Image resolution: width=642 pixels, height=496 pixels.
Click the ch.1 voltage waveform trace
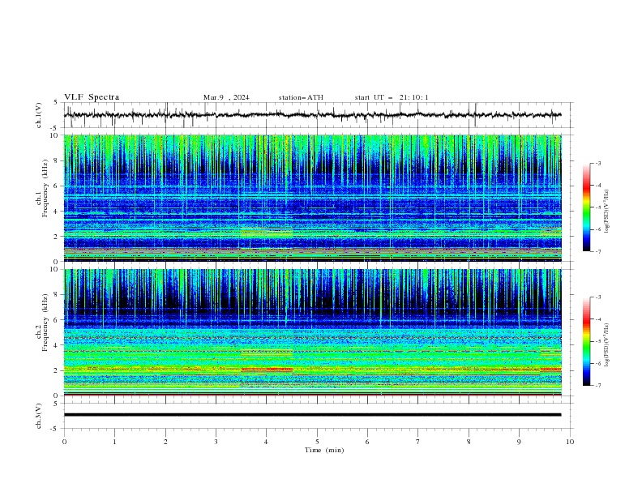[312, 115]
